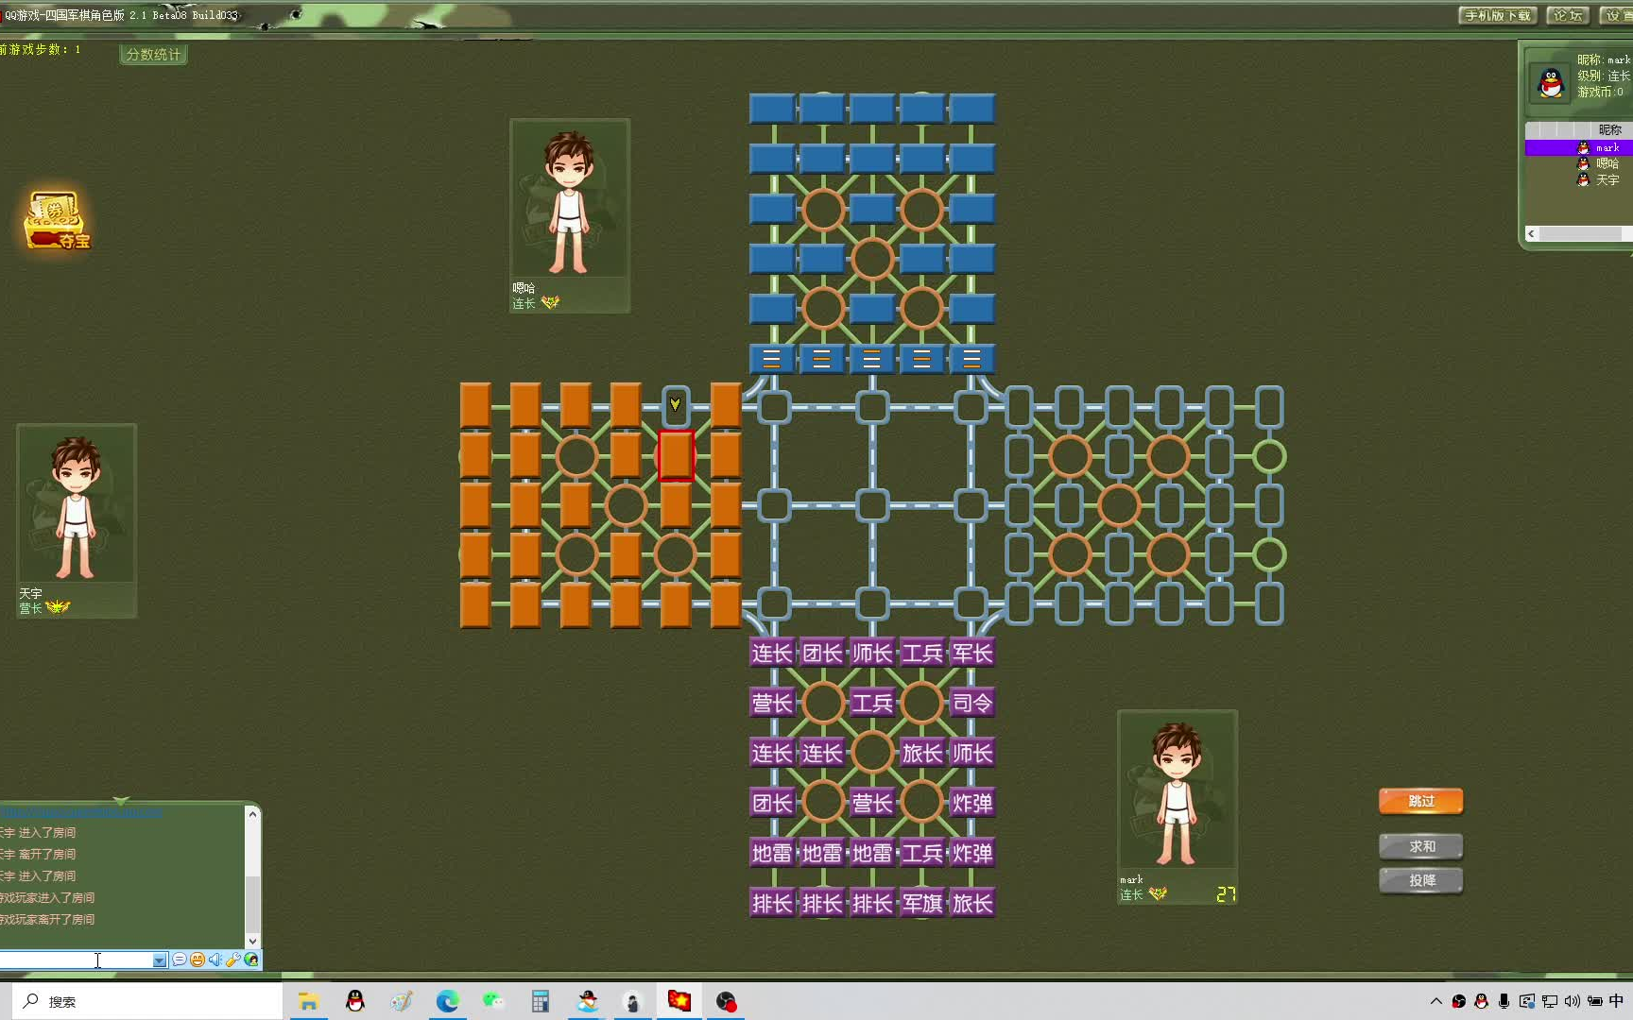Open the 手机版下载 mobile download menu
This screenshot has width=1633, height=1020.
pos(1498,15)
